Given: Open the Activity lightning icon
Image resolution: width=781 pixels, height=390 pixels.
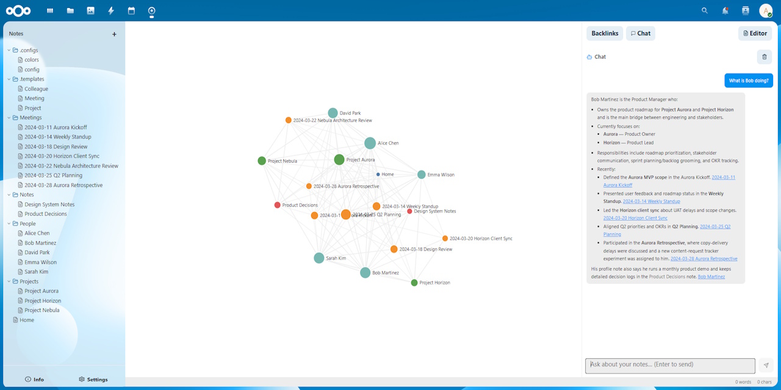Looking at the screenshot, I should (111, 10).
